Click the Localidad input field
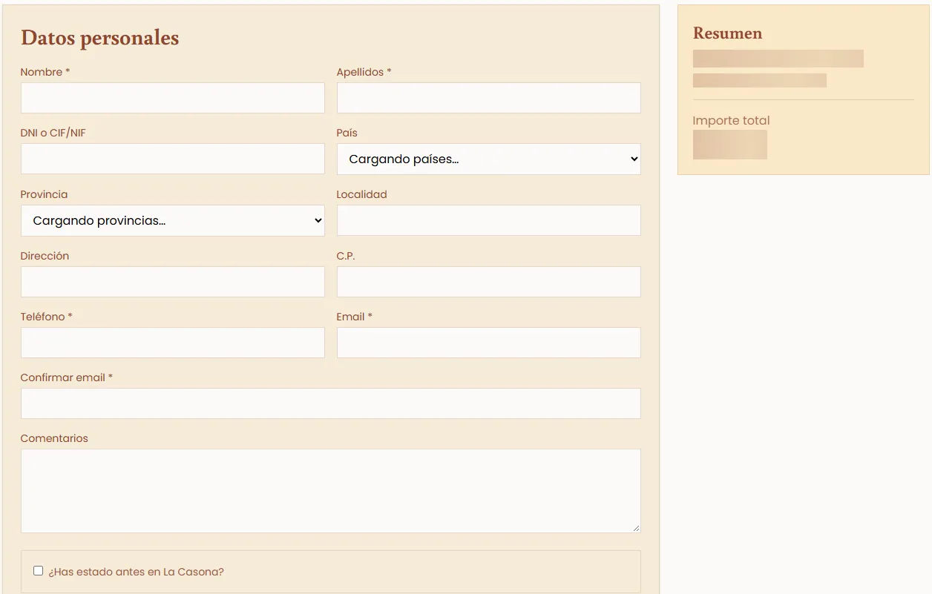 click(x=489, y=220)
